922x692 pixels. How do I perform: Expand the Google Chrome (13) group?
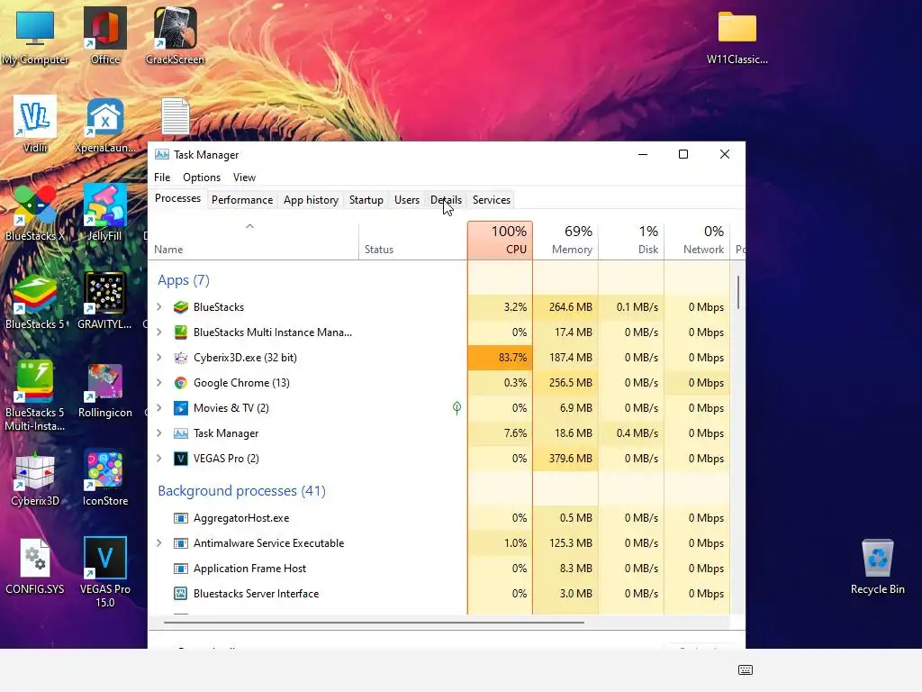[x=158, y=383]
